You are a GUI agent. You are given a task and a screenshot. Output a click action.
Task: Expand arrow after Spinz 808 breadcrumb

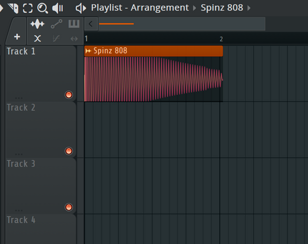click(x=249, y=8)
